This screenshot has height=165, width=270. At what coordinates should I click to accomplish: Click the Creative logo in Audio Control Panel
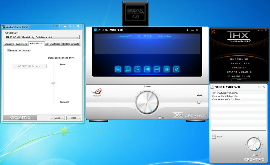point(20,118)
